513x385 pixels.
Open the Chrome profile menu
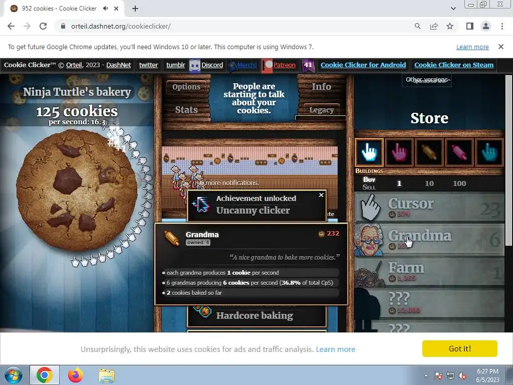coord(486,26)
